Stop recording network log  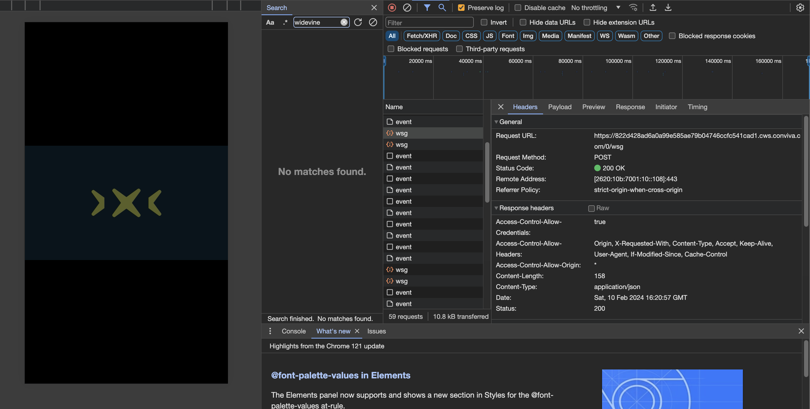click(392, 8)
